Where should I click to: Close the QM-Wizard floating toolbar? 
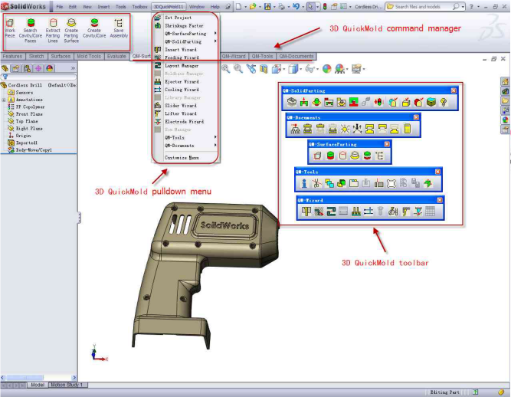tap(440, 200)
